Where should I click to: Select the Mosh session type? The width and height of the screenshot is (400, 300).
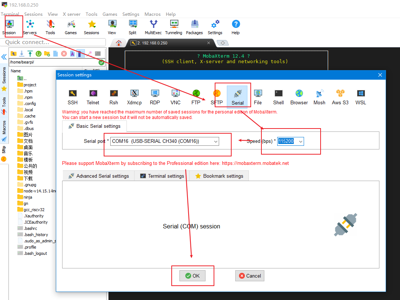319,97
